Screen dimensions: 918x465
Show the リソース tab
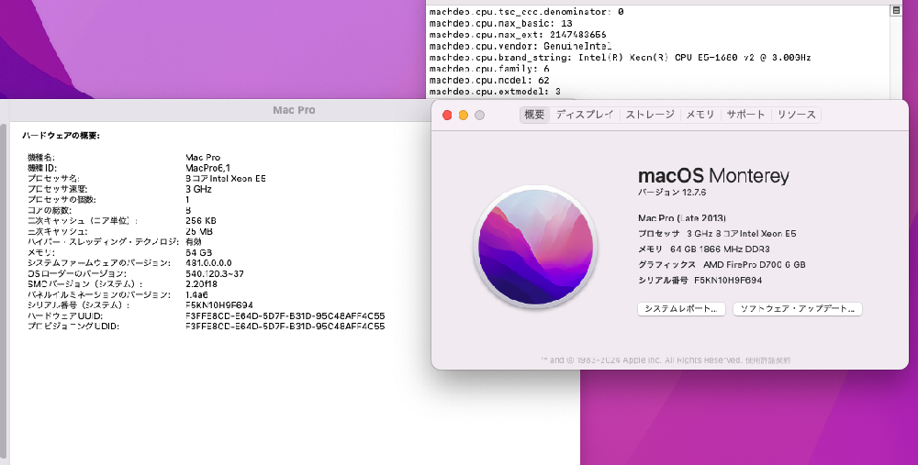(x=796, y=115)
